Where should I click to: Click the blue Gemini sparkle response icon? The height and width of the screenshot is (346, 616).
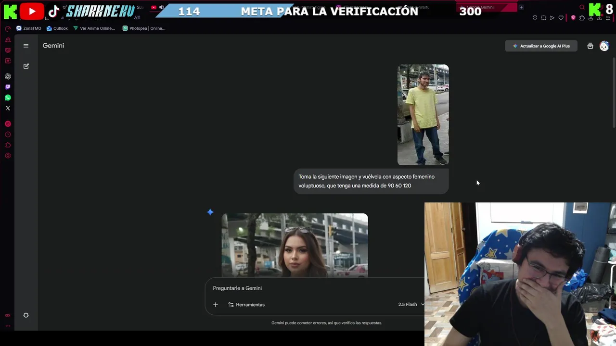tap(210, 212)
